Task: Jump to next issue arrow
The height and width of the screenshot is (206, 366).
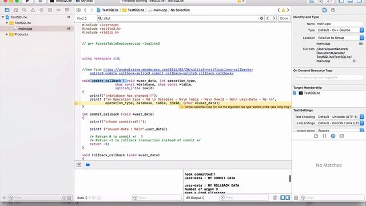Action: (288, 10)
